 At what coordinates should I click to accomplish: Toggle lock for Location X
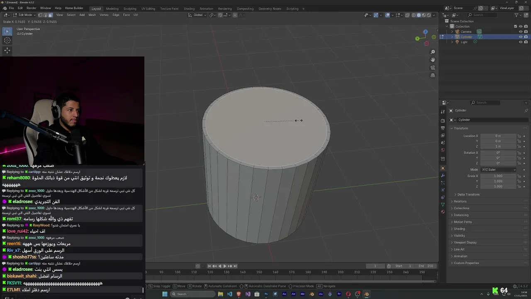(x=519, y=136)
